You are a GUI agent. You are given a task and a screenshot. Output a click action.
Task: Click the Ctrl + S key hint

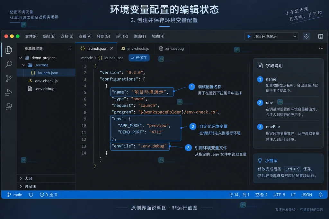(x=292, y=169)
